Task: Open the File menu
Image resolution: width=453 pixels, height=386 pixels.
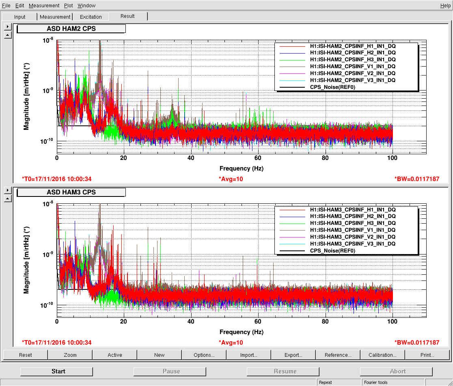Action: pyautogui.click(x=6, y=6)
